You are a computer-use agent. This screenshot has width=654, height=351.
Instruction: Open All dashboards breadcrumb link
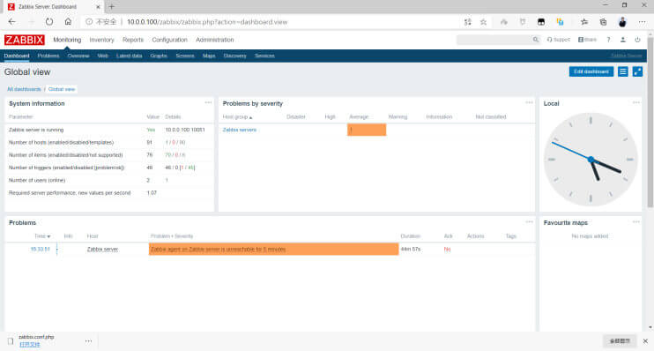click(24, 89)
